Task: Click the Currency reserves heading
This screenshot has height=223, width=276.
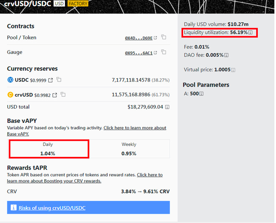Action: pos(32,69)
